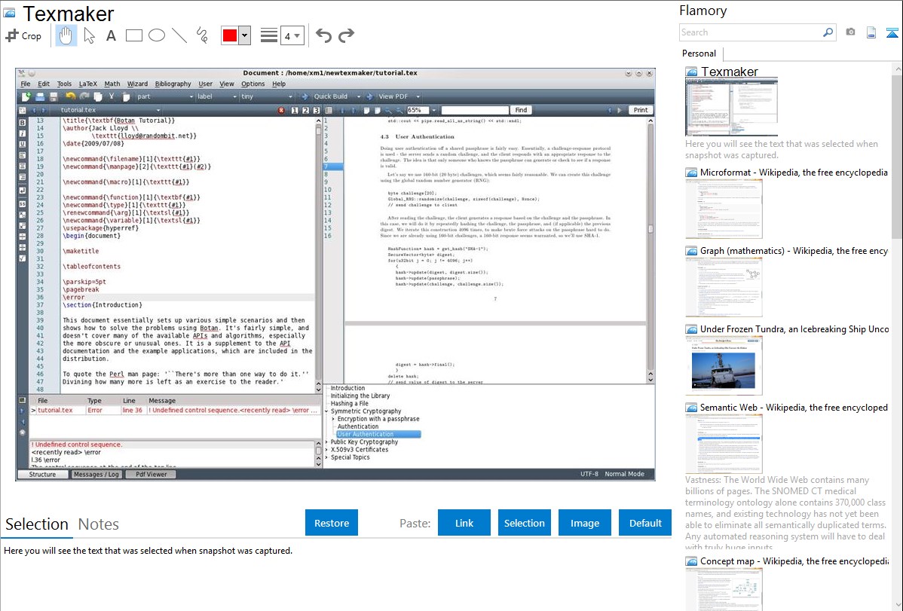This screenshot has width=903, height=611.
Task: Click the Paste Default button
Action: (x=645, y=523)
